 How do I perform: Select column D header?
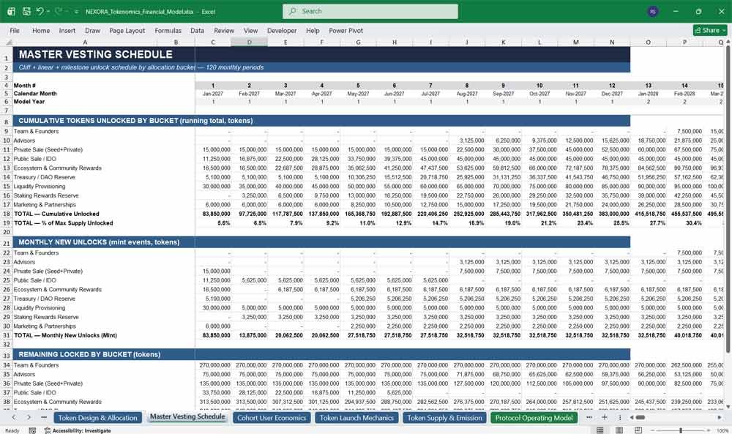(x=250, y=42)
